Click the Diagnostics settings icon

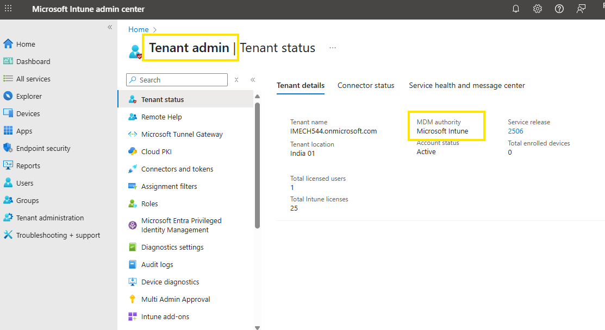point(132,247)
